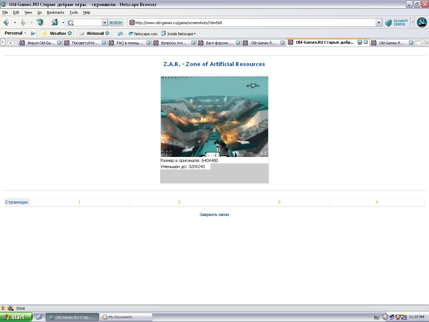Go to screenshots page 2

(x=179, y=202)
